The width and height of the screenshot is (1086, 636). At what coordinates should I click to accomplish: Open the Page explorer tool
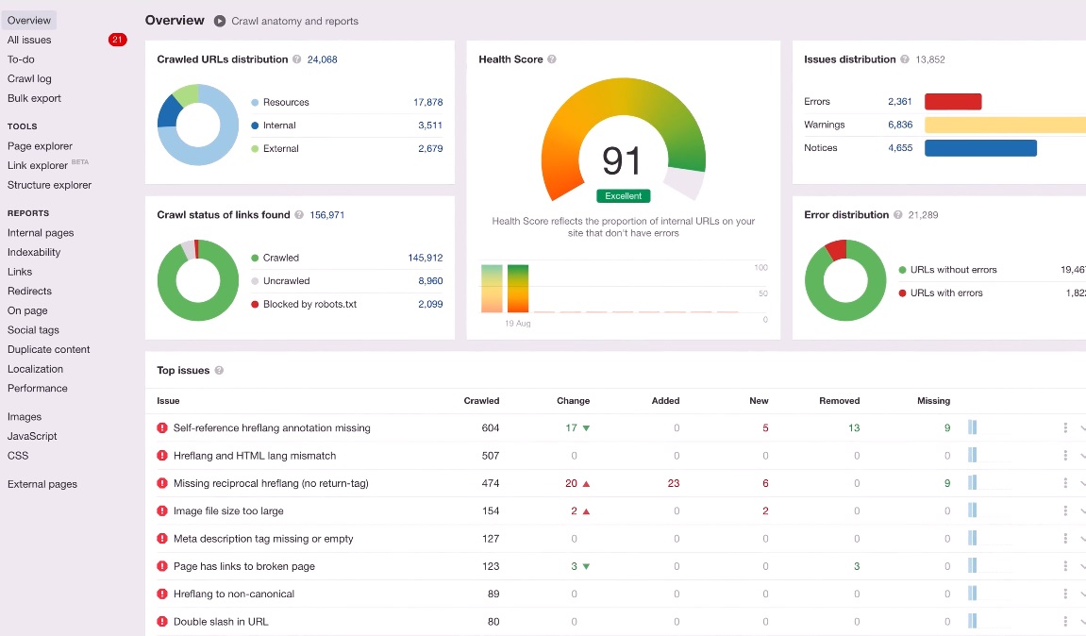pos(41,146)
